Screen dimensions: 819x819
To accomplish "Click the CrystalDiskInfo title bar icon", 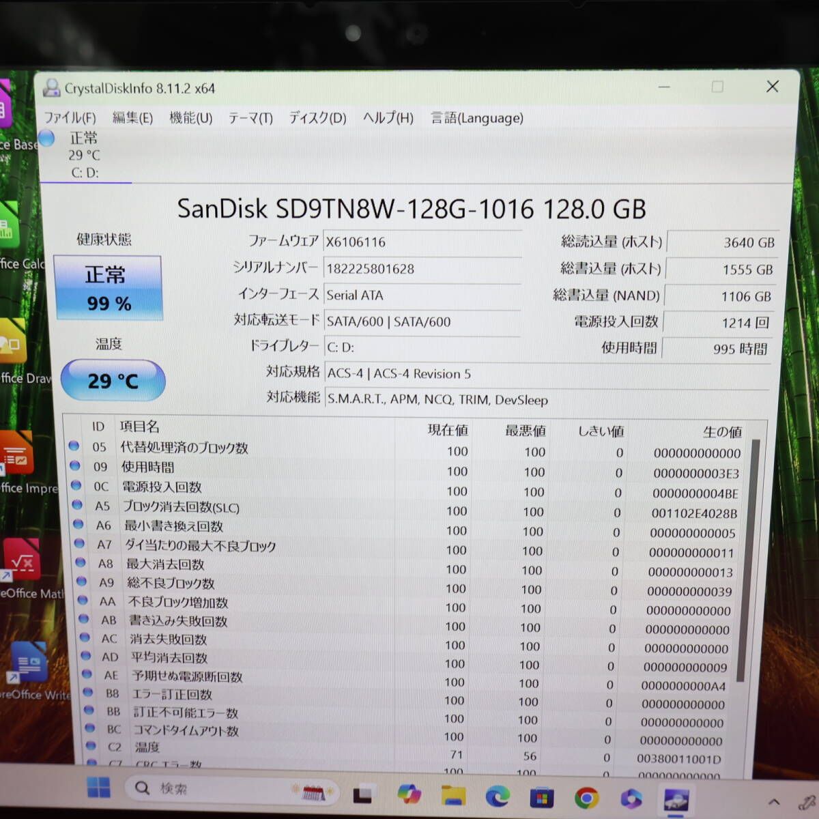I will pyautogui.click(x=51, y=88).
